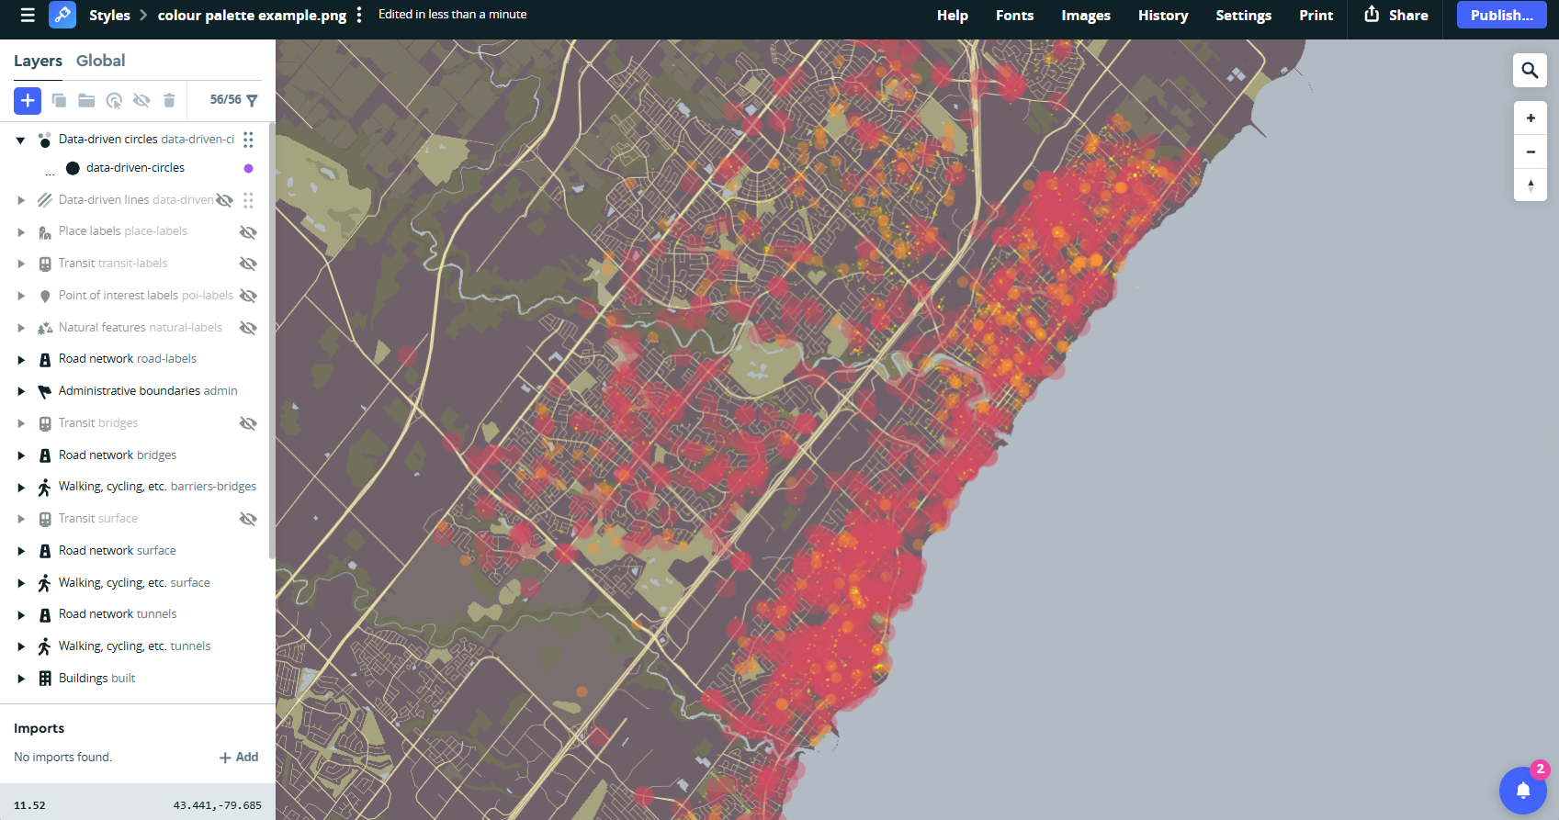Expand Administrative boundaries admin group
1559x820 pixels.
pyautogui.click(x=21, y=391)
